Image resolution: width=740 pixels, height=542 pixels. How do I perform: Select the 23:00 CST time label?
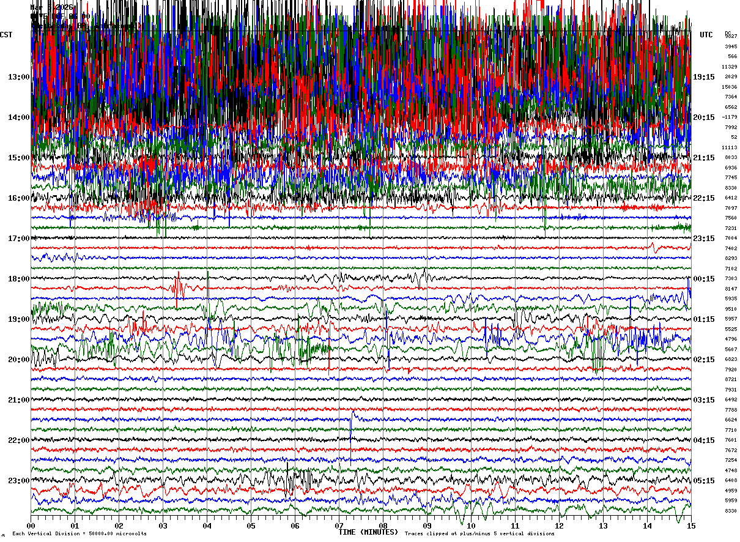[x=19, y=480]
